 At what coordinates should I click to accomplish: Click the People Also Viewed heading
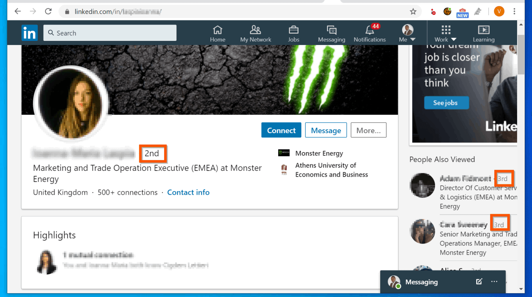(442, 159)
